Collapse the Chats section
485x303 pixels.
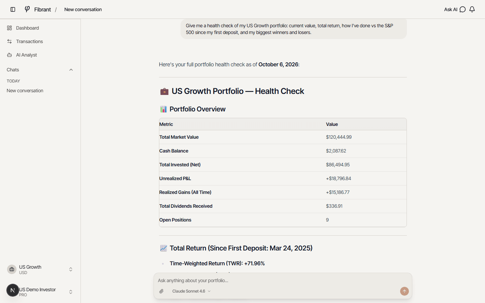click(x=71, y=70)
